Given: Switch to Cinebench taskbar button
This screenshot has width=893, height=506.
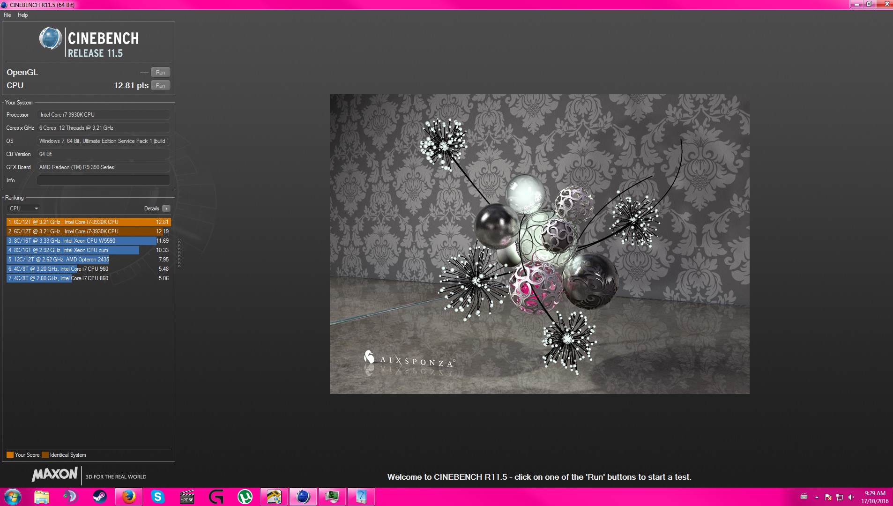Looking at the screenshot, I should [303, 497].
